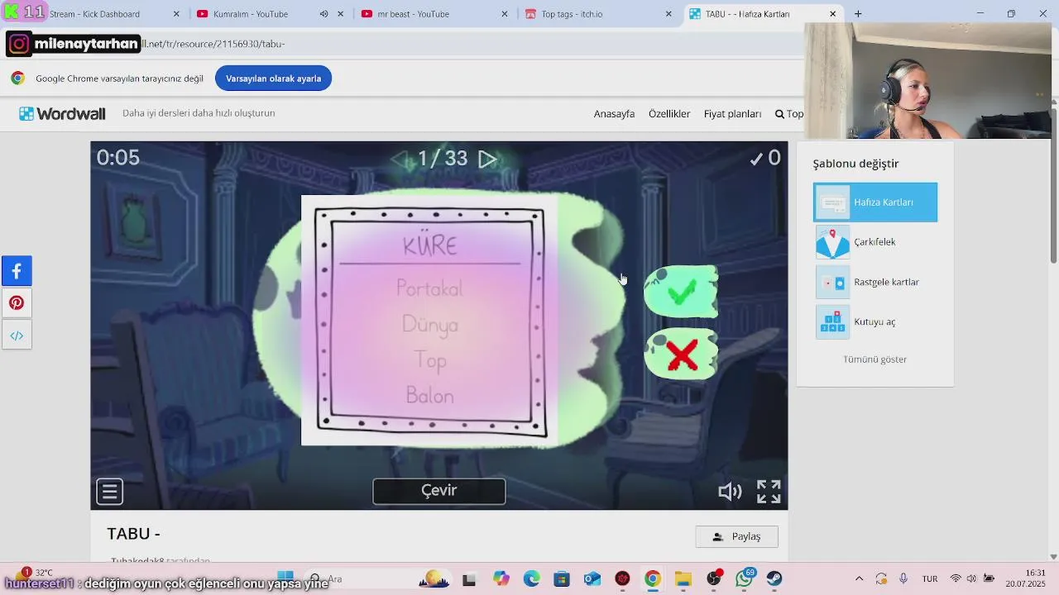
Task: Open Microsoft Edge from taskbar
Action: click(531, 578)
